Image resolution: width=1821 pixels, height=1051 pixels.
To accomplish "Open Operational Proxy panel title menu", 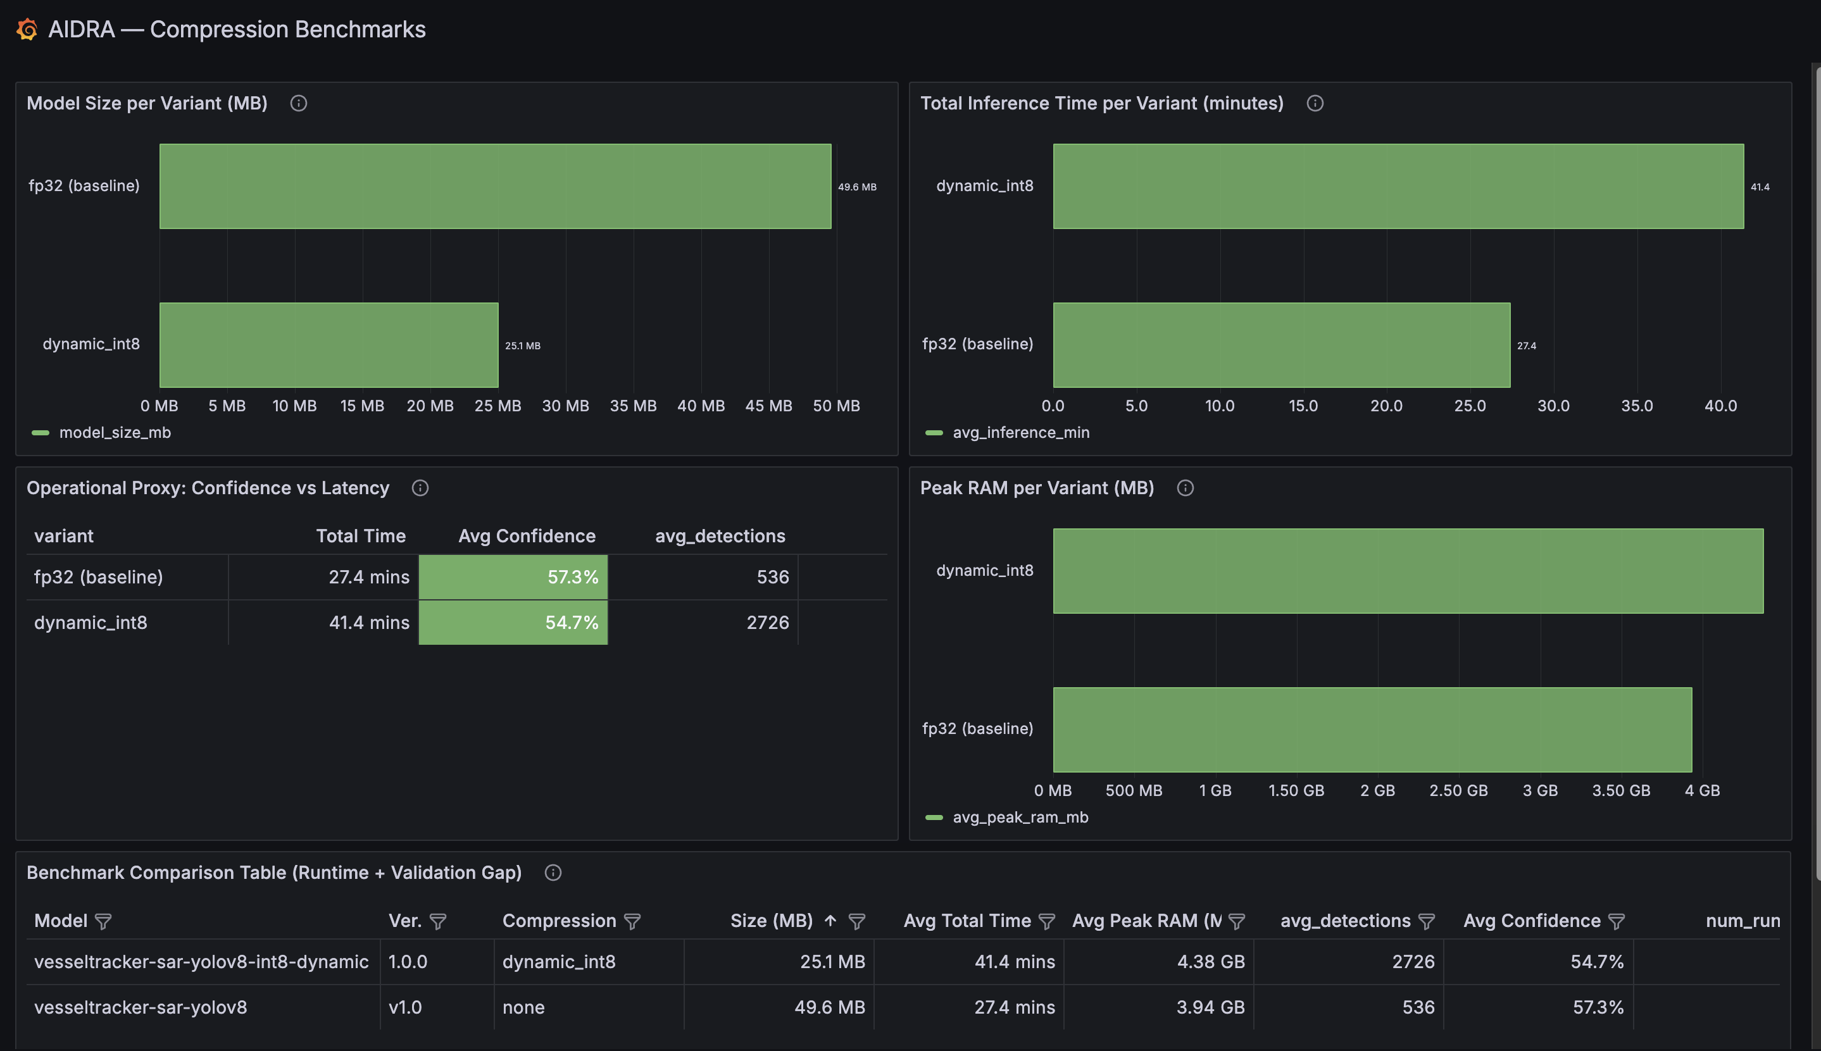I will (208, 488).
